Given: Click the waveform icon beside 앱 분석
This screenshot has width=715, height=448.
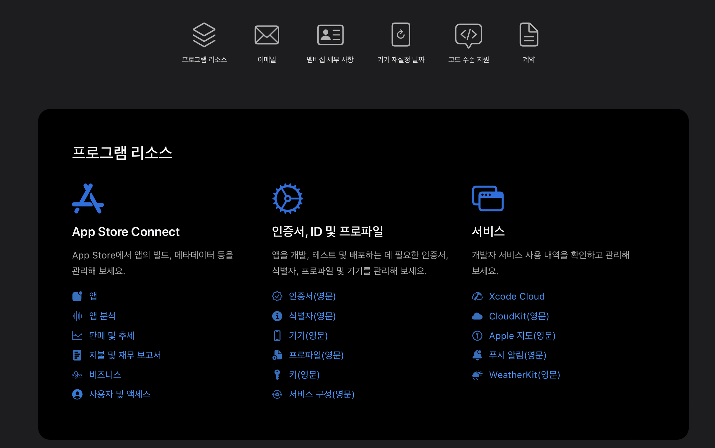Looking at the screenshot, I should (x=77, y=316).
